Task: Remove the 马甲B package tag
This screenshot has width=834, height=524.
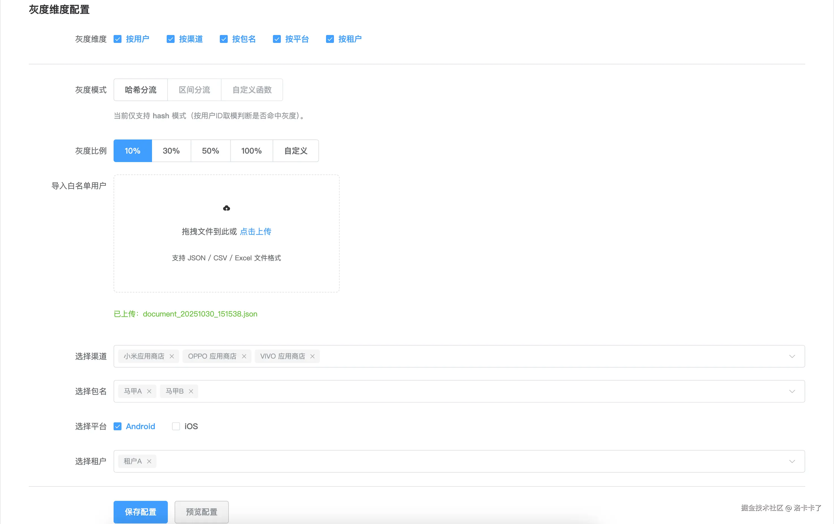Action: coord(191,391)
